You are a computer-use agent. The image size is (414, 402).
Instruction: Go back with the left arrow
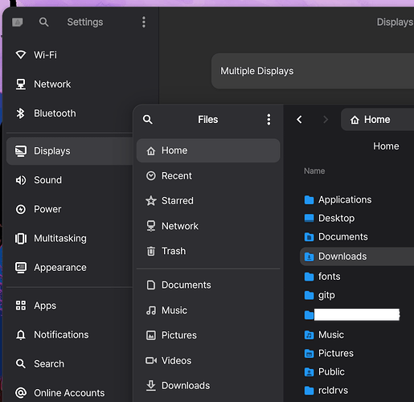299,119
